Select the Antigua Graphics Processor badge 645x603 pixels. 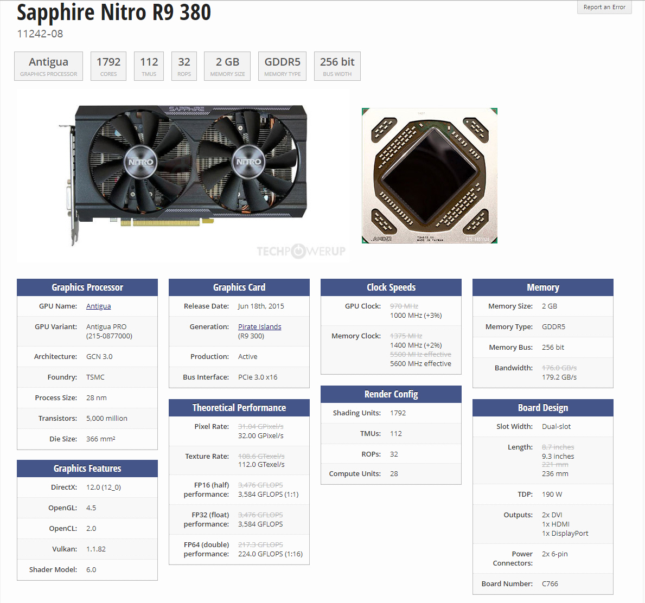coord(48,66)
